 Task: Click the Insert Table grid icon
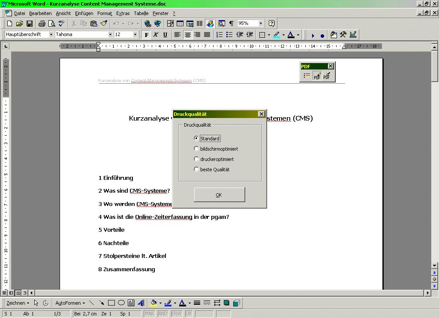(x=180, y=24)
